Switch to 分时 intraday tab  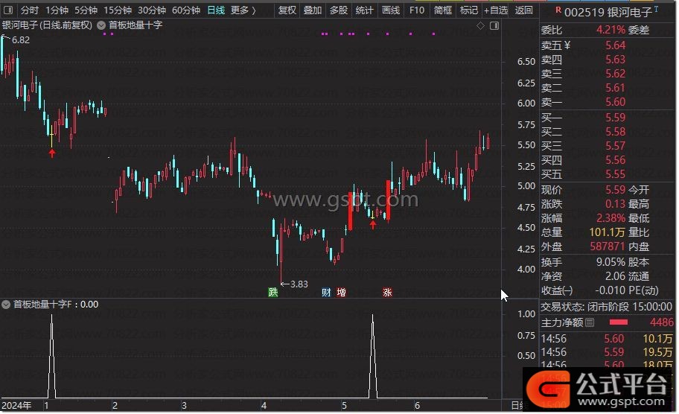click(x=30, y=10)
